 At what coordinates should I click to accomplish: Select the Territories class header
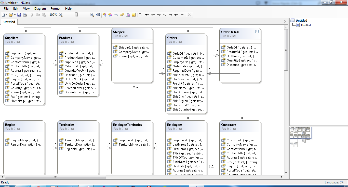(x=78, y=127)
